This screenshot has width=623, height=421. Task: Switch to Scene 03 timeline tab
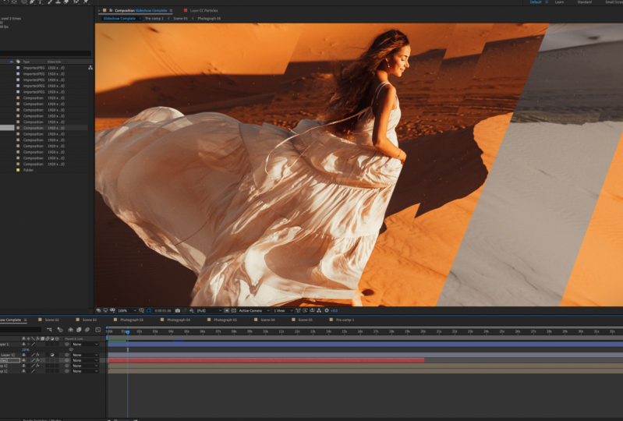[x=89, y=320]
